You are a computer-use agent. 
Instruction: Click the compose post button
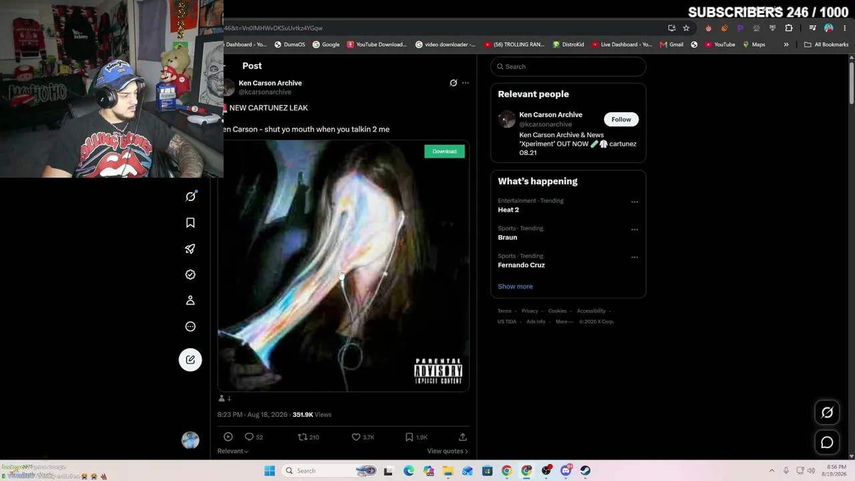(190, 359)
